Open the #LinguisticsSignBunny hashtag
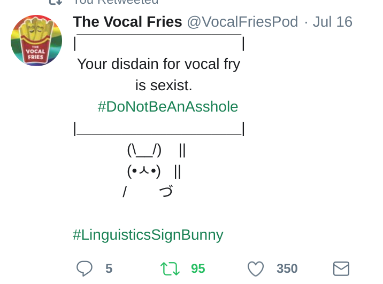The height and width of the screenshot is (284, 383). (148, 235)
